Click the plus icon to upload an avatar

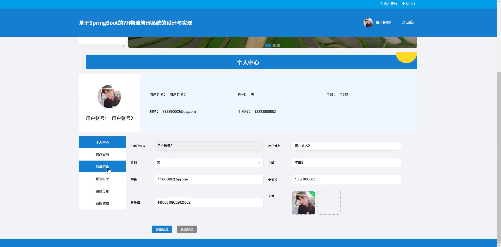click(329, 203)
